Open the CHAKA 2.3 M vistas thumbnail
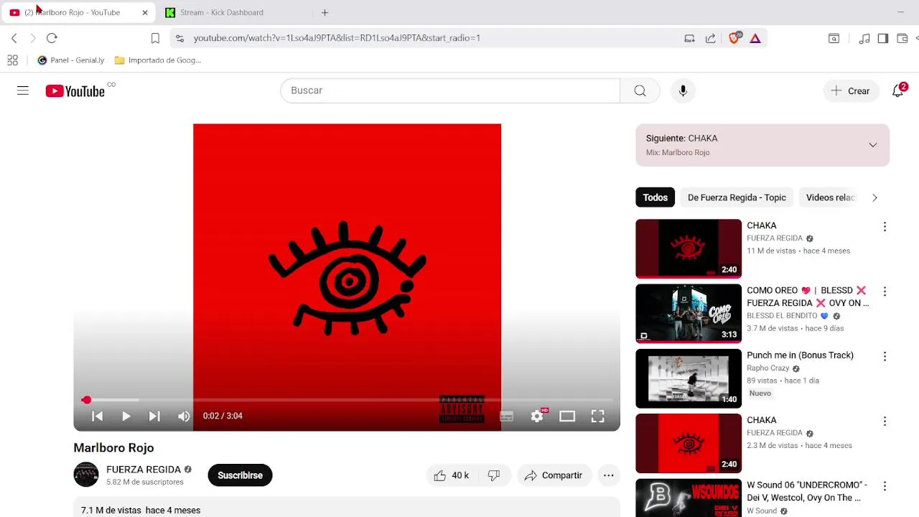 (x=689, y=444)
